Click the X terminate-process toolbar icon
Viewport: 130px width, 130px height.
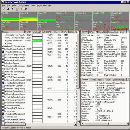4,9
